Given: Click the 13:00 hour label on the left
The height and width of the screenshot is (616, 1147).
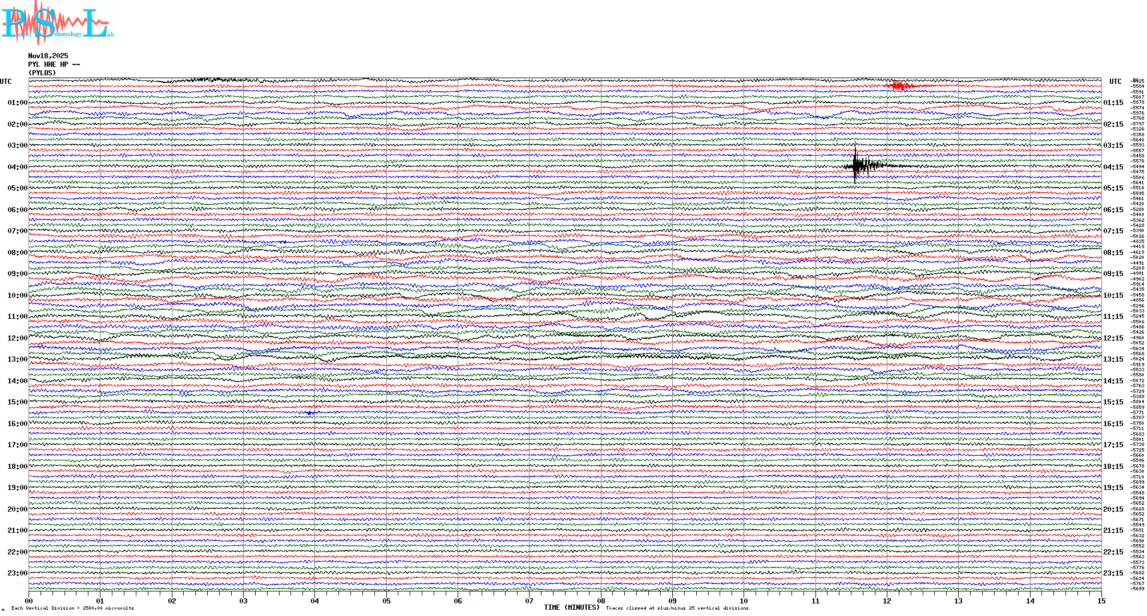Looking at the screenshot, I should 17,359.
